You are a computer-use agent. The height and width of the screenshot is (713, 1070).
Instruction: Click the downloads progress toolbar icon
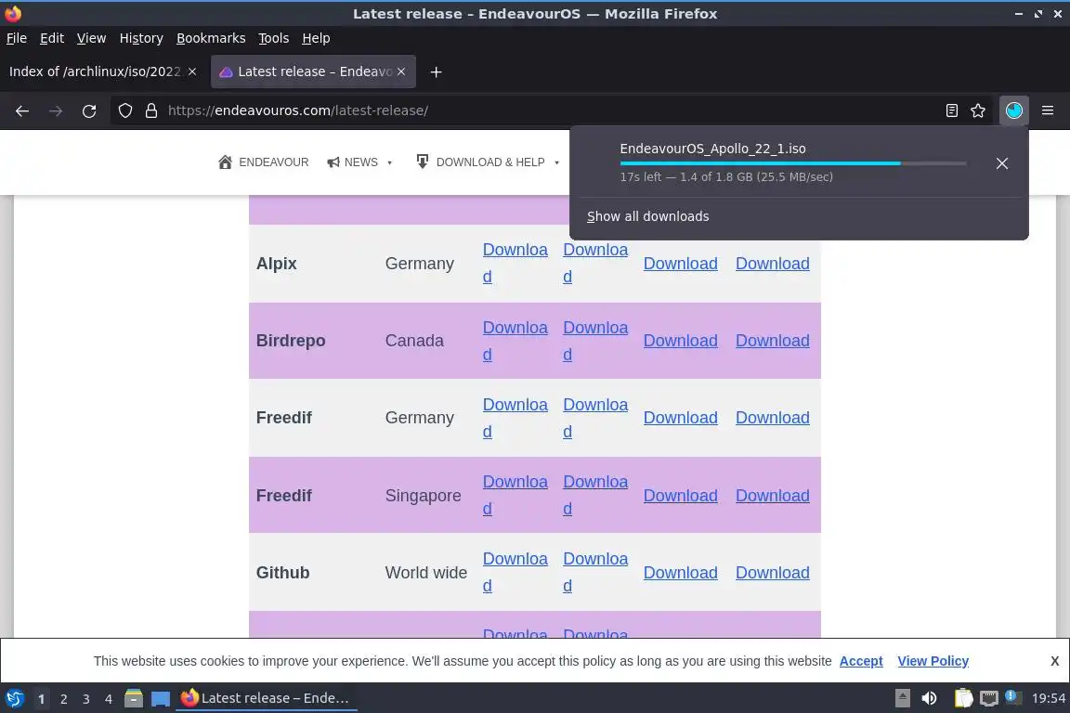pos(1013,110)
